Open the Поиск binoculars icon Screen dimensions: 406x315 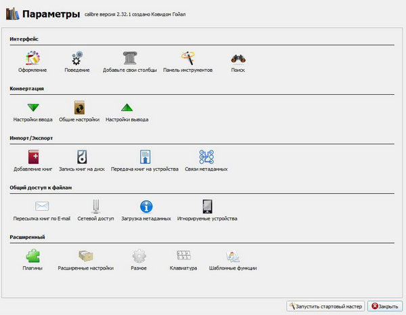coord(238,59)
